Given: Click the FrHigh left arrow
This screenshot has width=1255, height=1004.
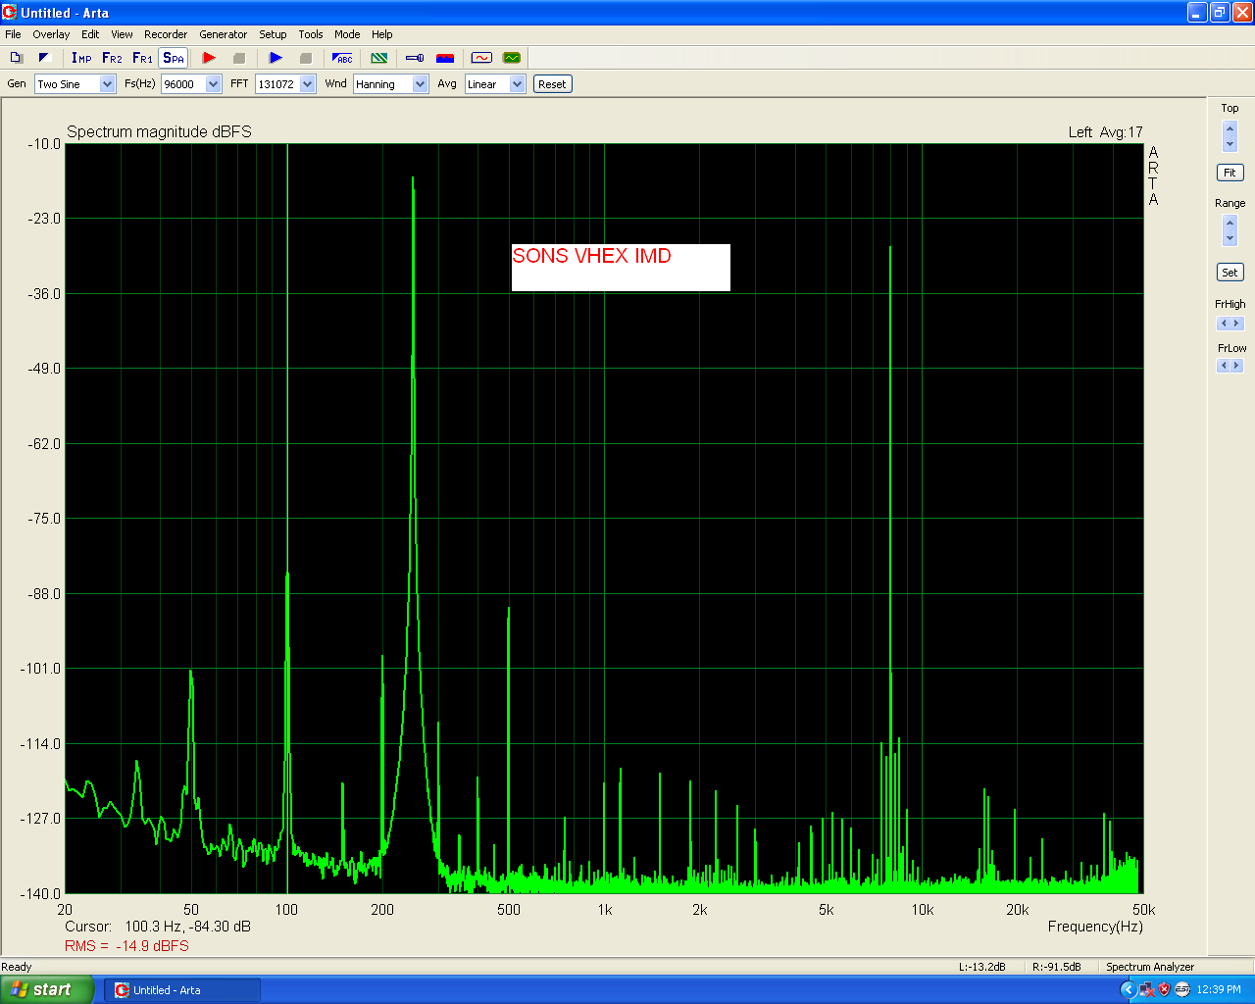Looking at the screenshot, I should point(1223,324).
